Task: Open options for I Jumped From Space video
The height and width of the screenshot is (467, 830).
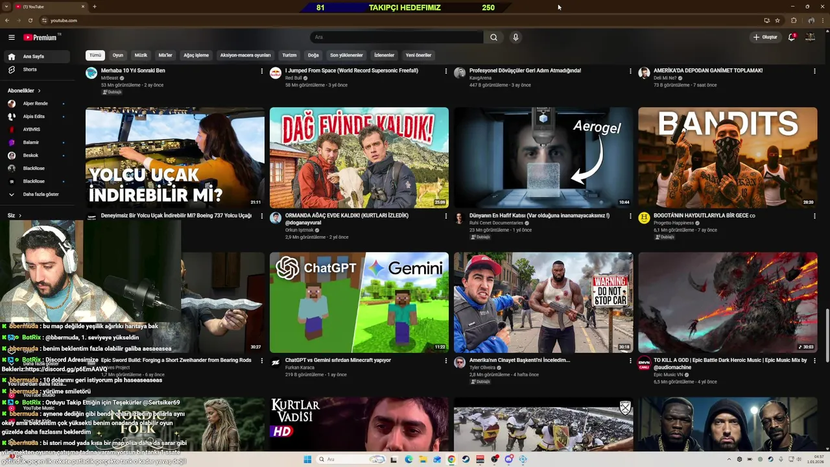Action: tap(445, 71)
